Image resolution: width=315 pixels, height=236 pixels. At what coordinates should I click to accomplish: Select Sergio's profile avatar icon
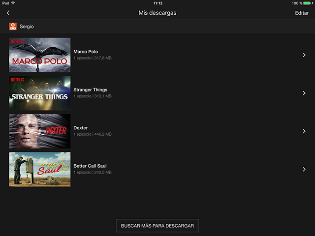[x=13, y=27]
